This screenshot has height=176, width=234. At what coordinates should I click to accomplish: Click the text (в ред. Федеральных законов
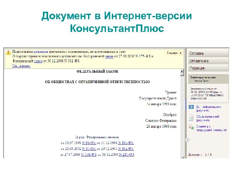tap(97, 137)
